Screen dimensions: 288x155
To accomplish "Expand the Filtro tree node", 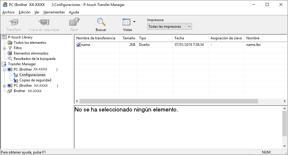I will point(4,48).
